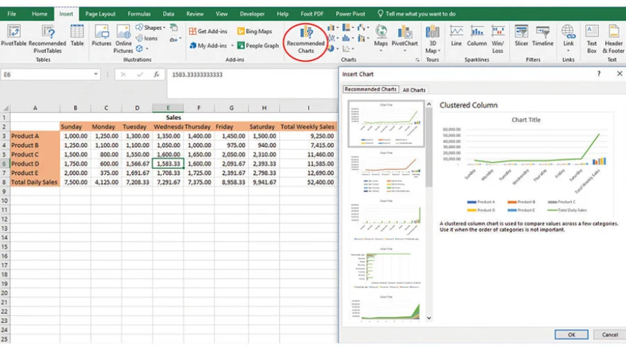The image size is (626, 348).
Task: Insert a Win/Loss sparkline
Action: pos(497,39)
